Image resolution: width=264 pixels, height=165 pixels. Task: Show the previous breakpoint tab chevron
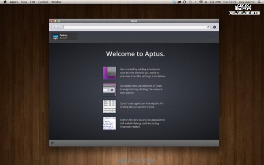tap(209, 37)
